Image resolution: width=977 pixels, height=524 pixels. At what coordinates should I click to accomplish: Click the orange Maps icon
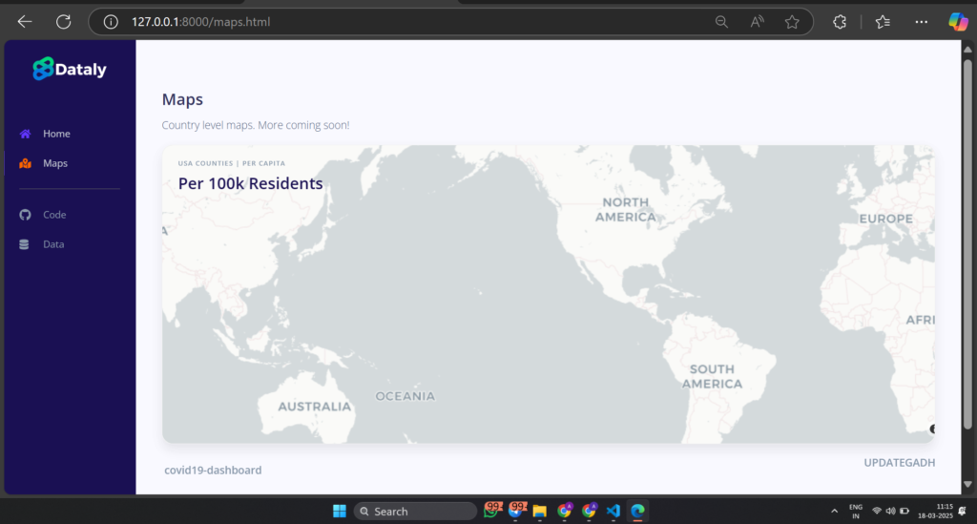[x=25, y=163]
